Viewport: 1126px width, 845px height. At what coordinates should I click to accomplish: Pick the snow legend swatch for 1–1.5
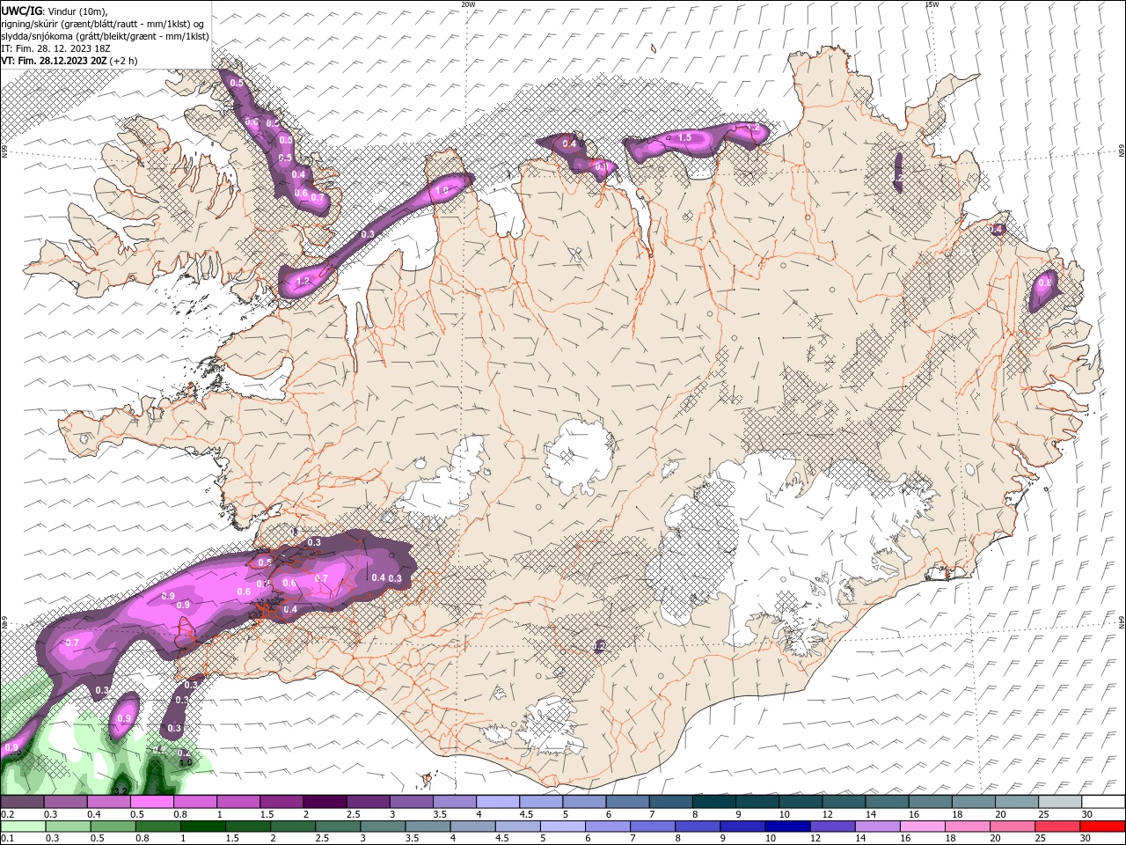(x=238, y=802)
